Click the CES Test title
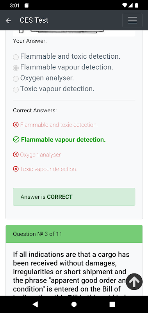The image size is (148, 313). click(x=34, y=20)
